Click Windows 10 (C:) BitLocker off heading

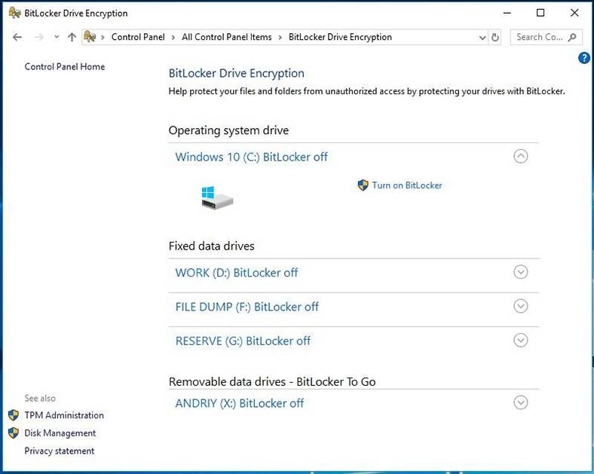pos(251,157)
